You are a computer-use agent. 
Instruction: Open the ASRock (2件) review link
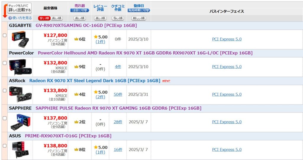(100, 97)
